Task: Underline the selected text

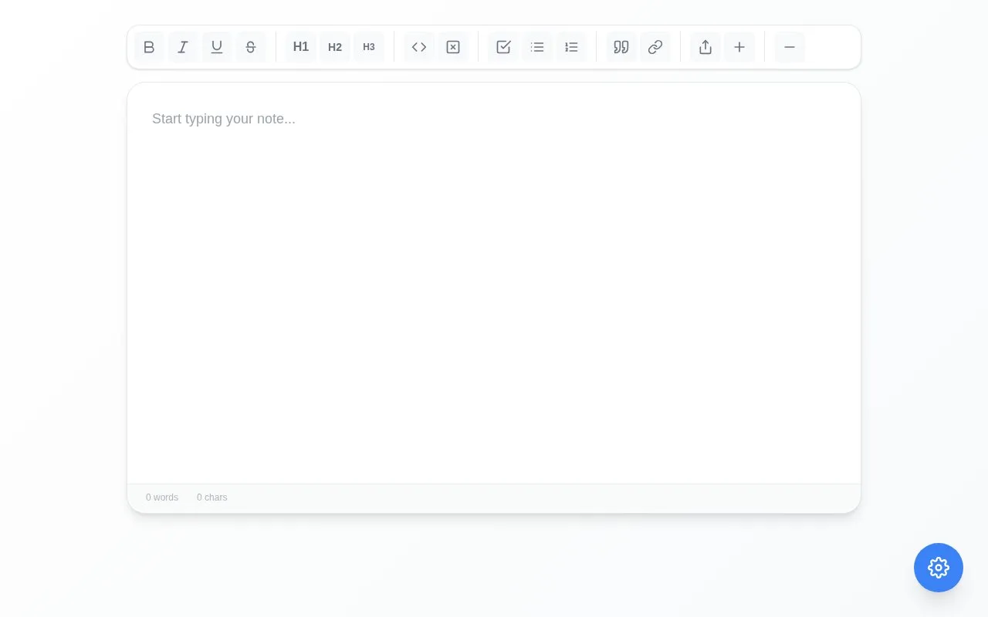Action: pos(217,47)
